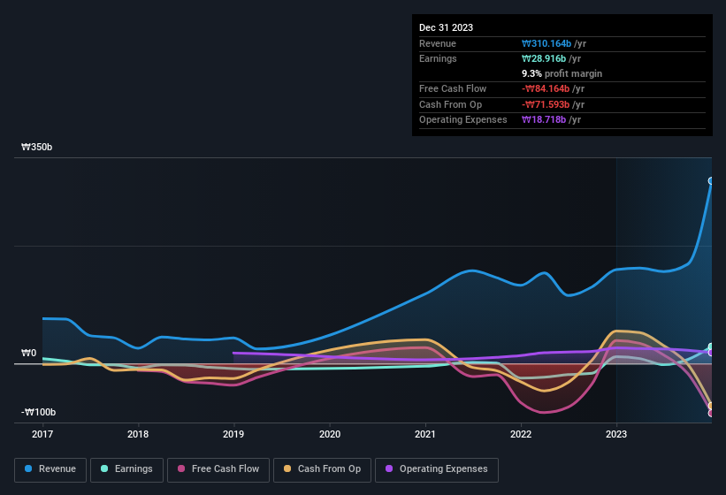Viewport: 726px width, 495px height.
Task: Click the Cash From Op endpoint marker
Action: [711, 406]
